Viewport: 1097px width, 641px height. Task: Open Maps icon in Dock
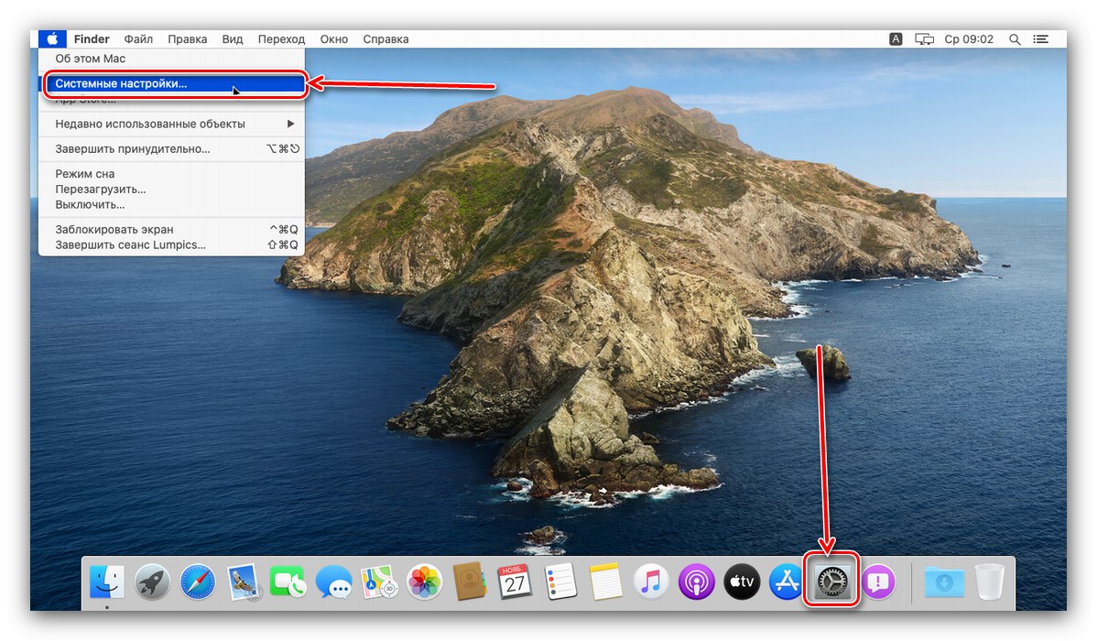coord(379,581)
